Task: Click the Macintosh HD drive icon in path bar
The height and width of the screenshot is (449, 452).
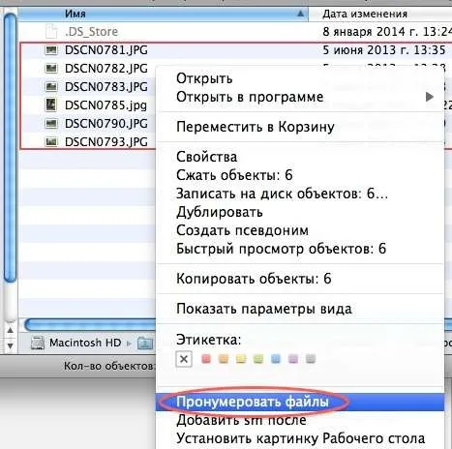Action: pos(38,343)
